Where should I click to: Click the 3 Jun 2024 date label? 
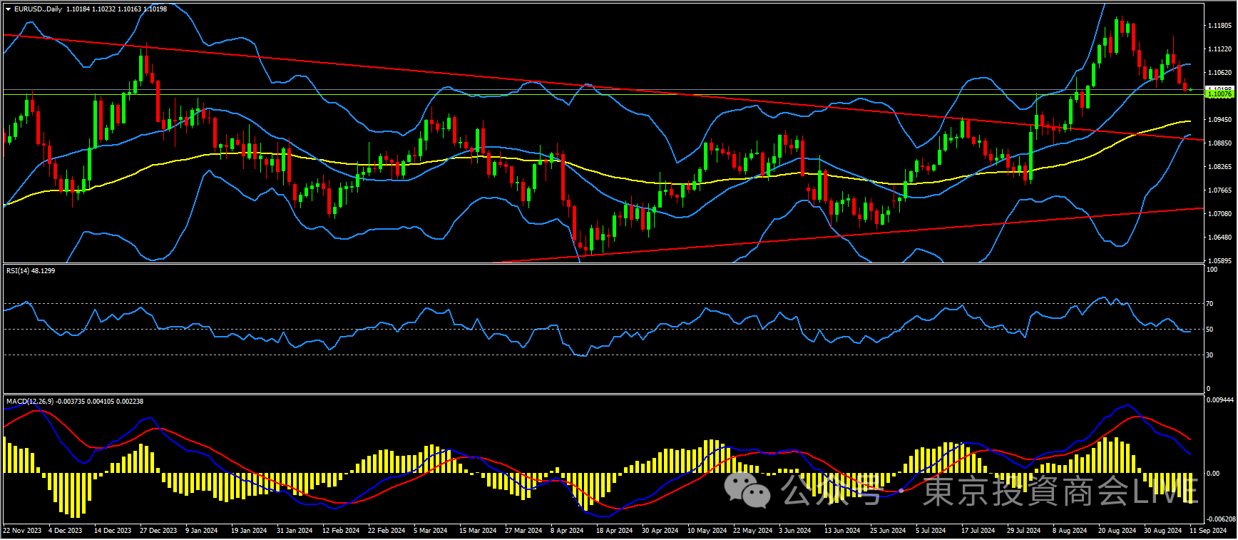tap(795, 531)
